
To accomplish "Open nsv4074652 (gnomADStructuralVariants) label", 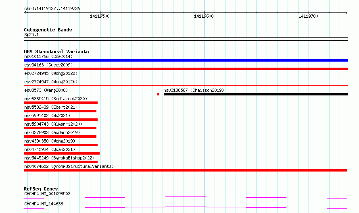I will click(x=69, y=166).
